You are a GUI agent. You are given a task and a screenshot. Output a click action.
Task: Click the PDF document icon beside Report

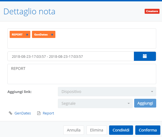pos(39,113)
